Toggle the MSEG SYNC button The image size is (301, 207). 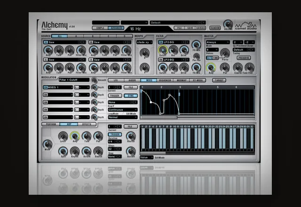point(131,96)
